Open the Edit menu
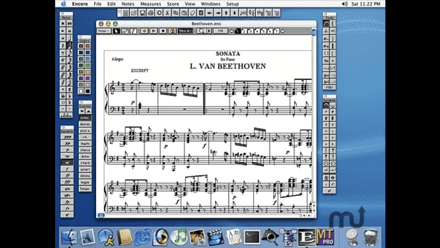This screenshot has height=248, width=440. pos(111,4)
